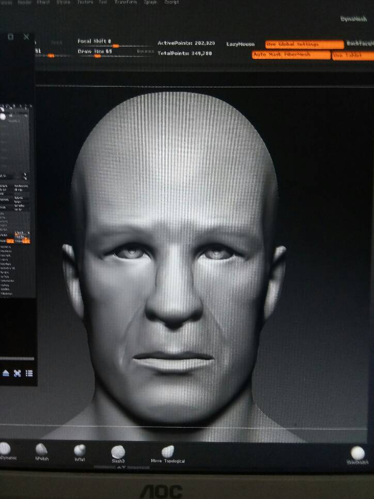Open the Zscript menu

[x=172, y=2]
